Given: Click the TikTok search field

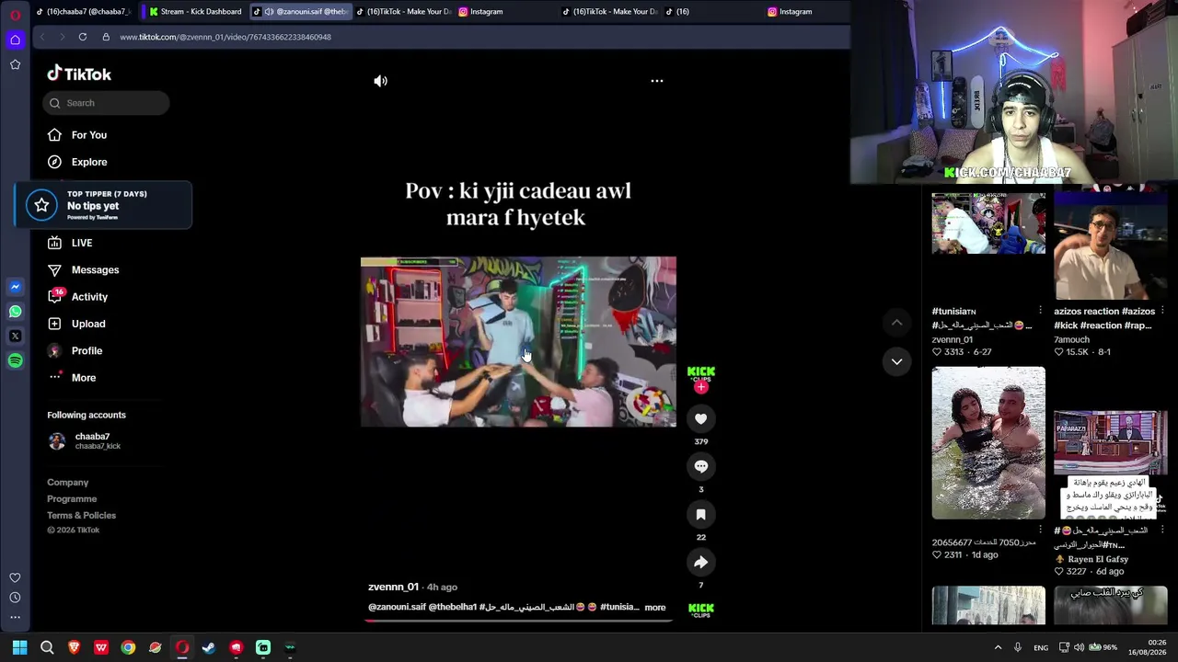Looking at the screenshot, I should [x=106, y=103].
